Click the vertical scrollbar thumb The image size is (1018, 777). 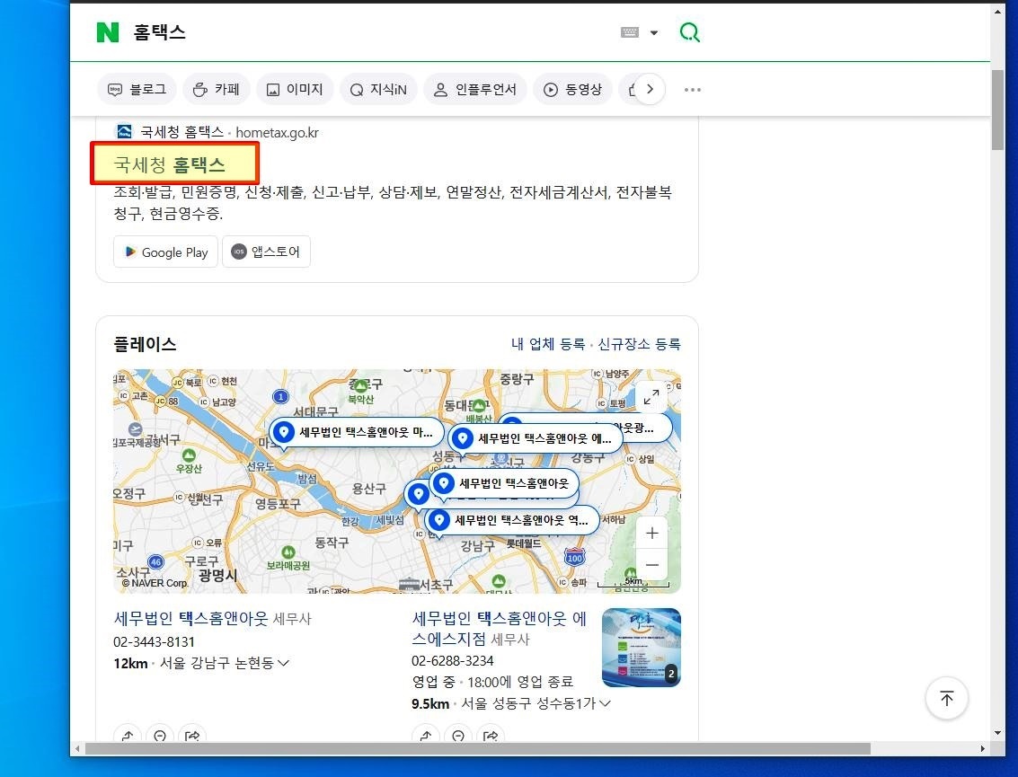997,110
